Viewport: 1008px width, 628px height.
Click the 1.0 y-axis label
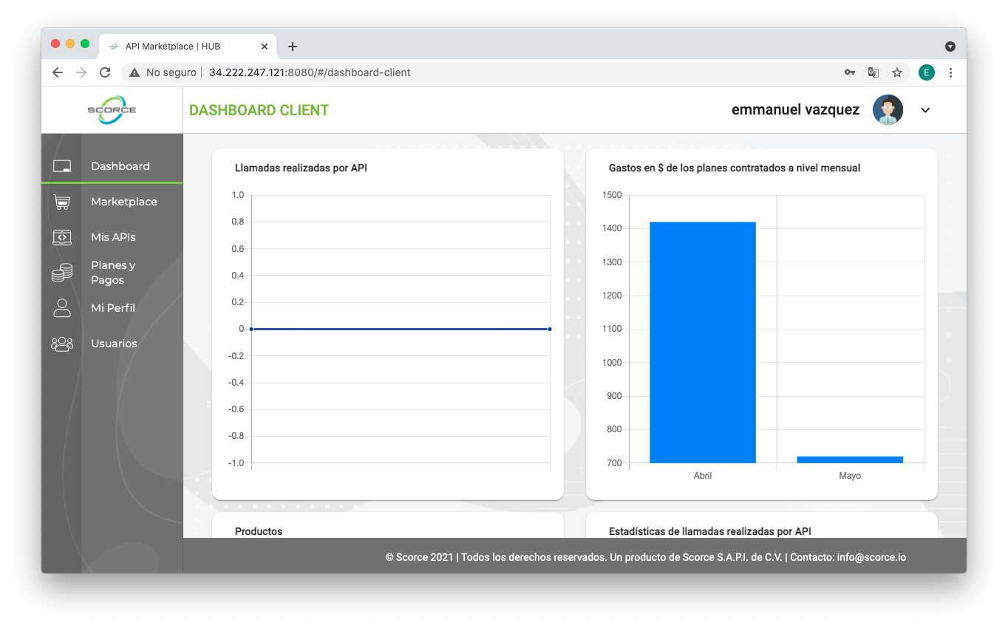pos(237,195)
